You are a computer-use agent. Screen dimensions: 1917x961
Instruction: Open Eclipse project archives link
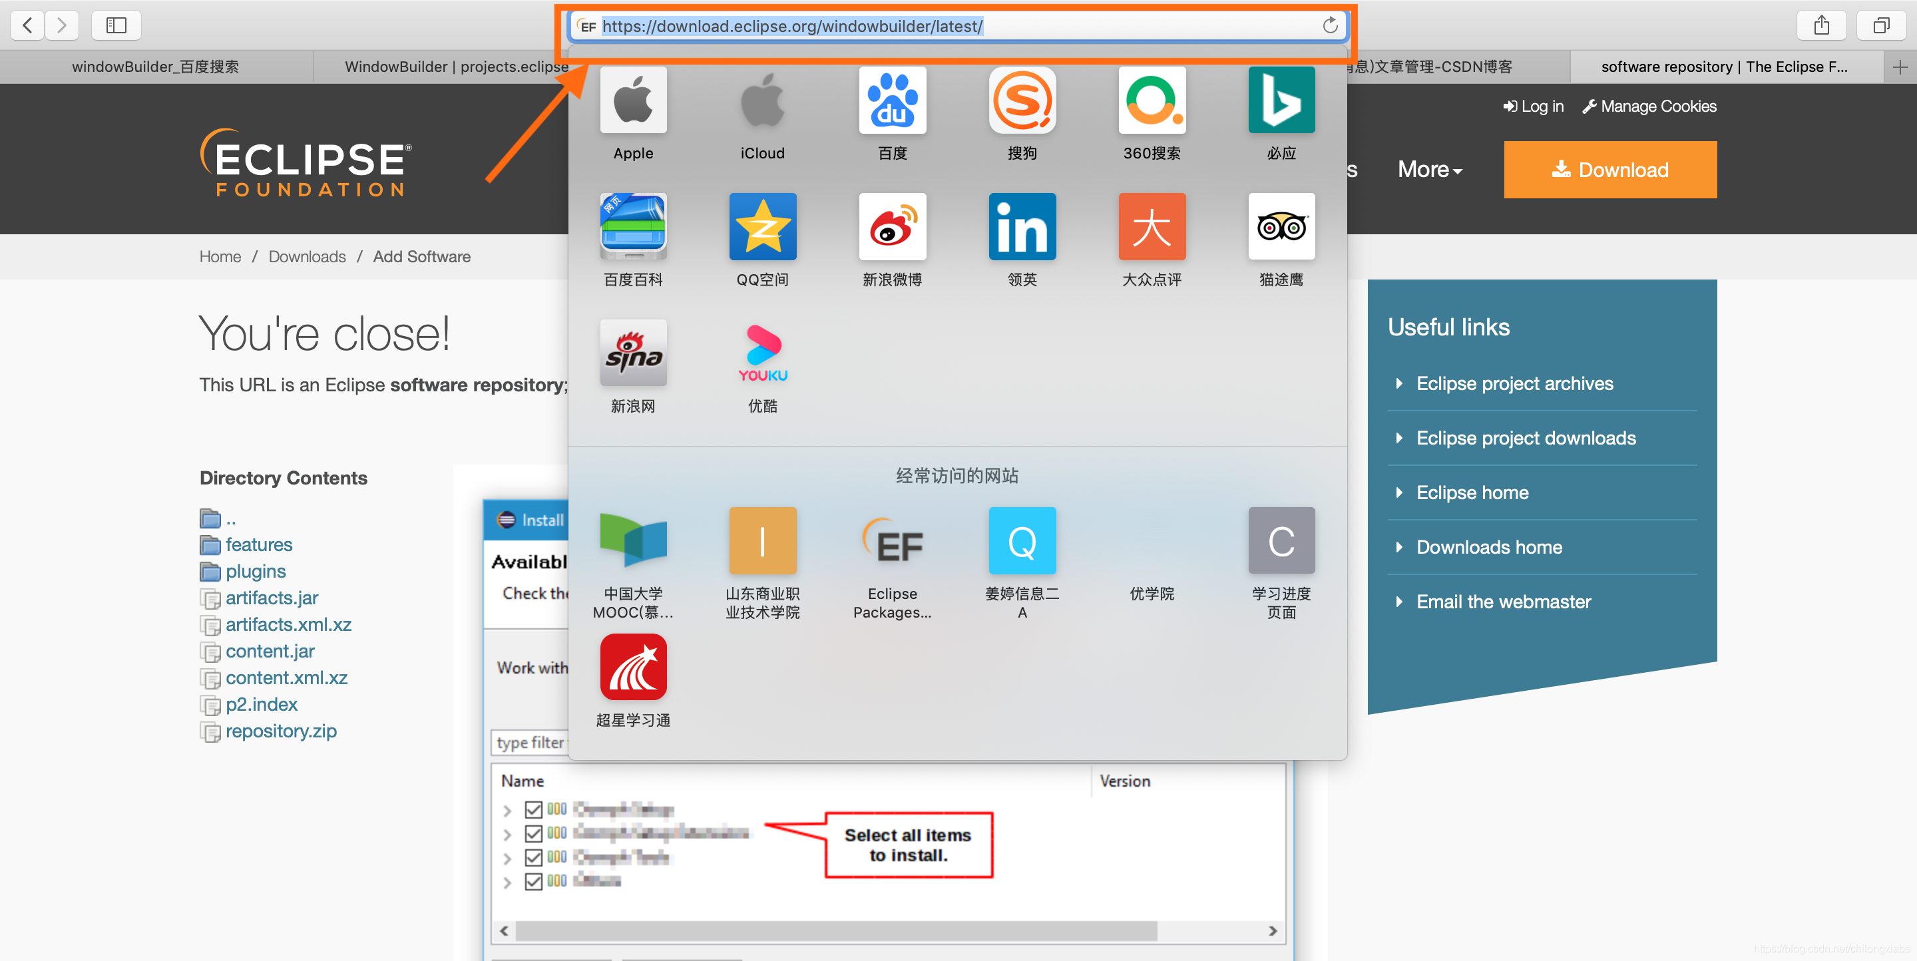coord(1514,384)
